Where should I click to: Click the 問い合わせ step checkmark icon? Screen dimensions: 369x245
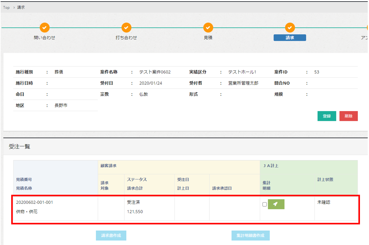click(x=45, y=28)
